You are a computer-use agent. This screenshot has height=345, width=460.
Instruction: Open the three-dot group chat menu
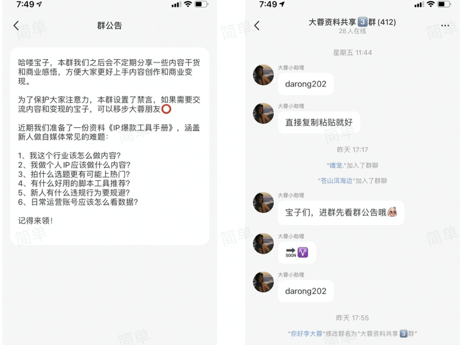click(x=445, y=26)
